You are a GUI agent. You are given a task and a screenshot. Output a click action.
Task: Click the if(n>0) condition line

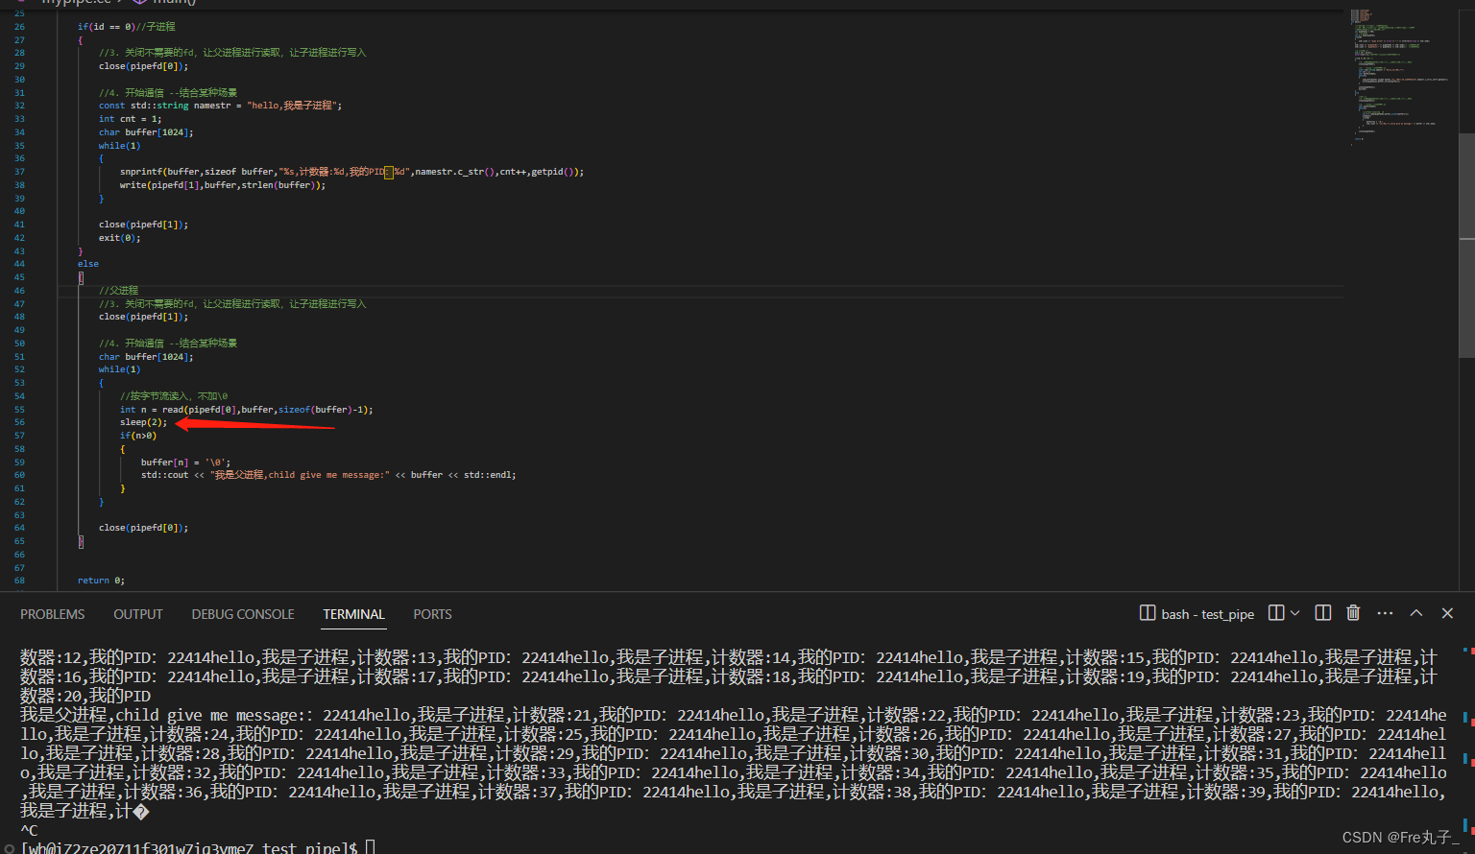pos(138,436)
